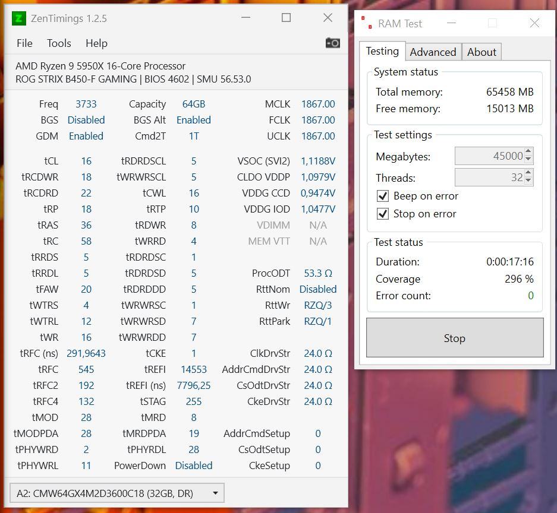
Task: Maximize the ZenTimings window
Action: click(286, 18)
